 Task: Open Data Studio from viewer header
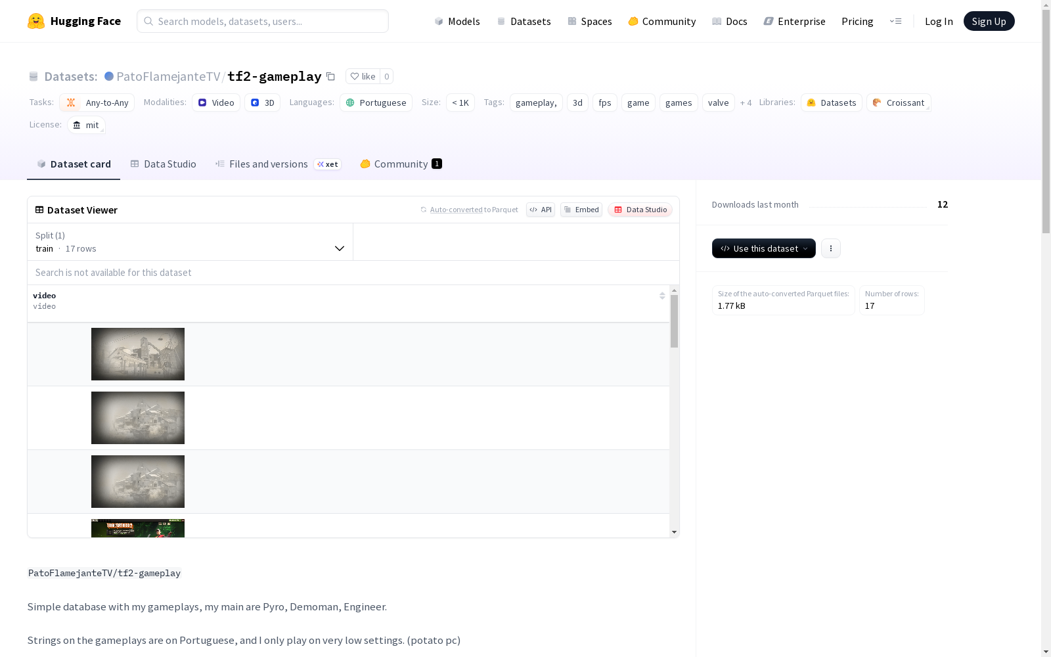pos(640,210)
